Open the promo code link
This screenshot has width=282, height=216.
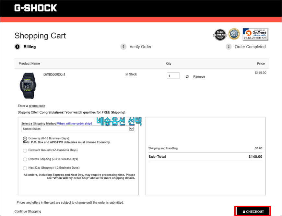[x=37, y=106]
